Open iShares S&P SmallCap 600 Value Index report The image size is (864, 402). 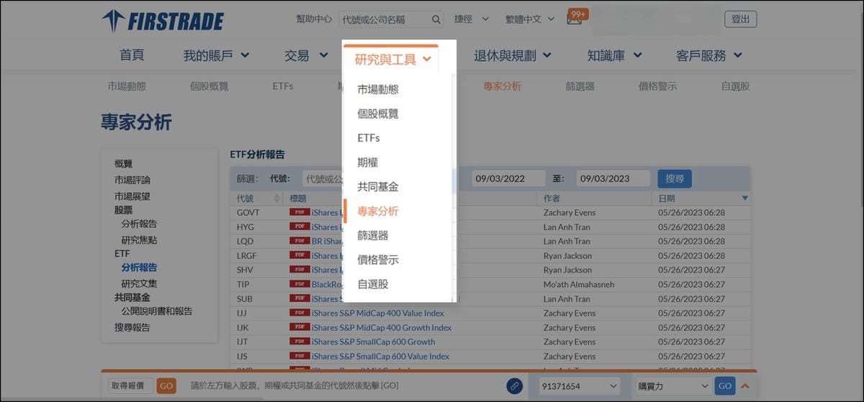click(x=381, y=357)
